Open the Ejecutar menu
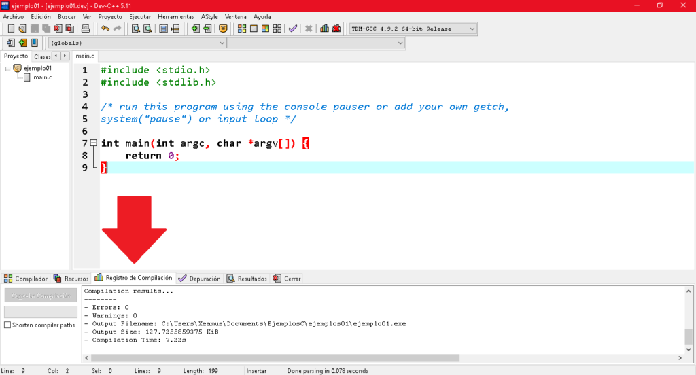 140,17
